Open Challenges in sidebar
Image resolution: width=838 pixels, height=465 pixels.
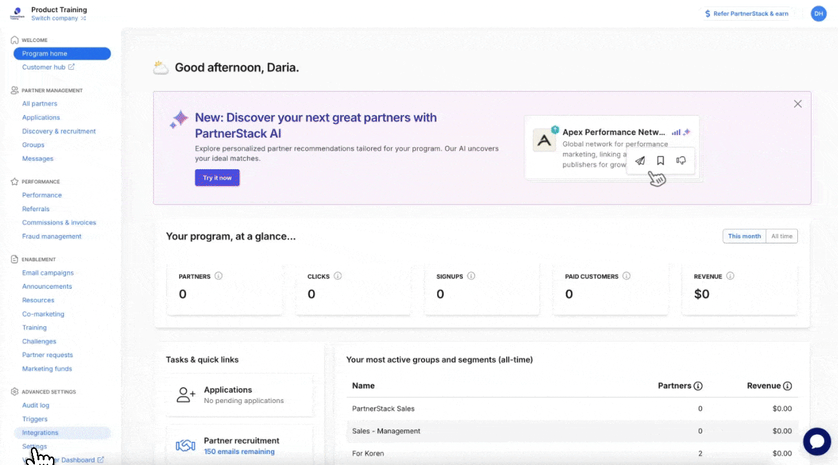39,341
